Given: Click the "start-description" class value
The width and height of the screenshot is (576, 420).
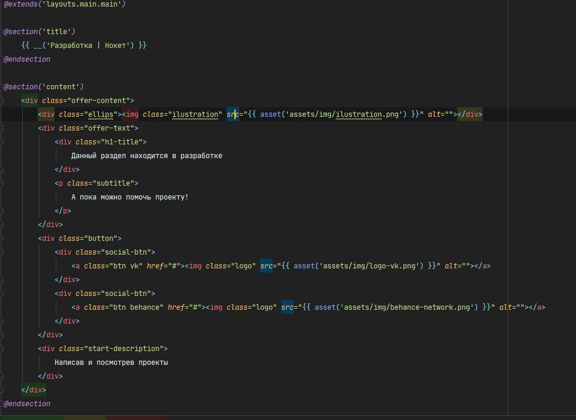Looking at the screenshot, I should click(x=124, y=349).
